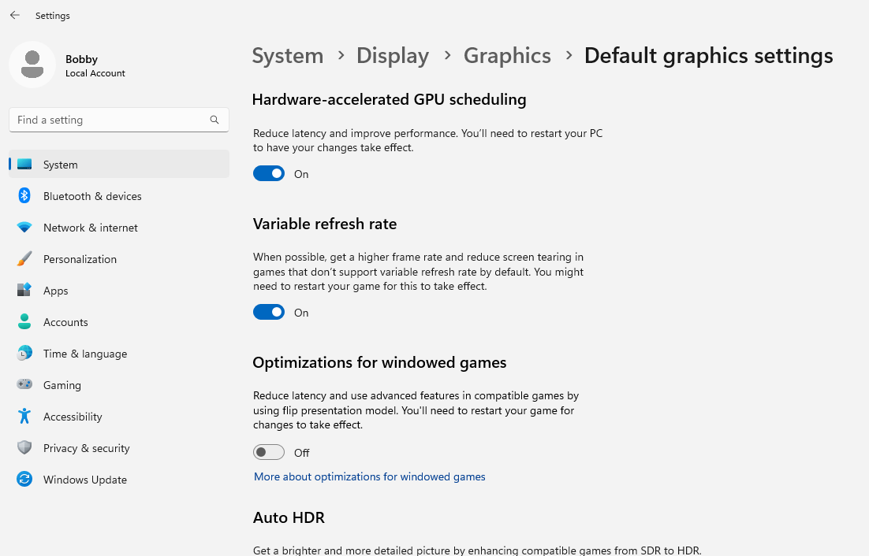Go back to Graphics breadcrumb page
This screenshot has width=869, height=556.
coord(507,55)
